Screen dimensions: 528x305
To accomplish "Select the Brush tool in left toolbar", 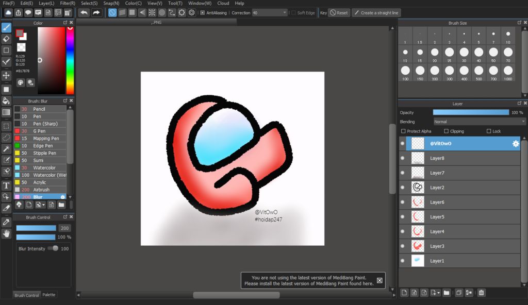I will pyautogui.click(x=6, y=27).
